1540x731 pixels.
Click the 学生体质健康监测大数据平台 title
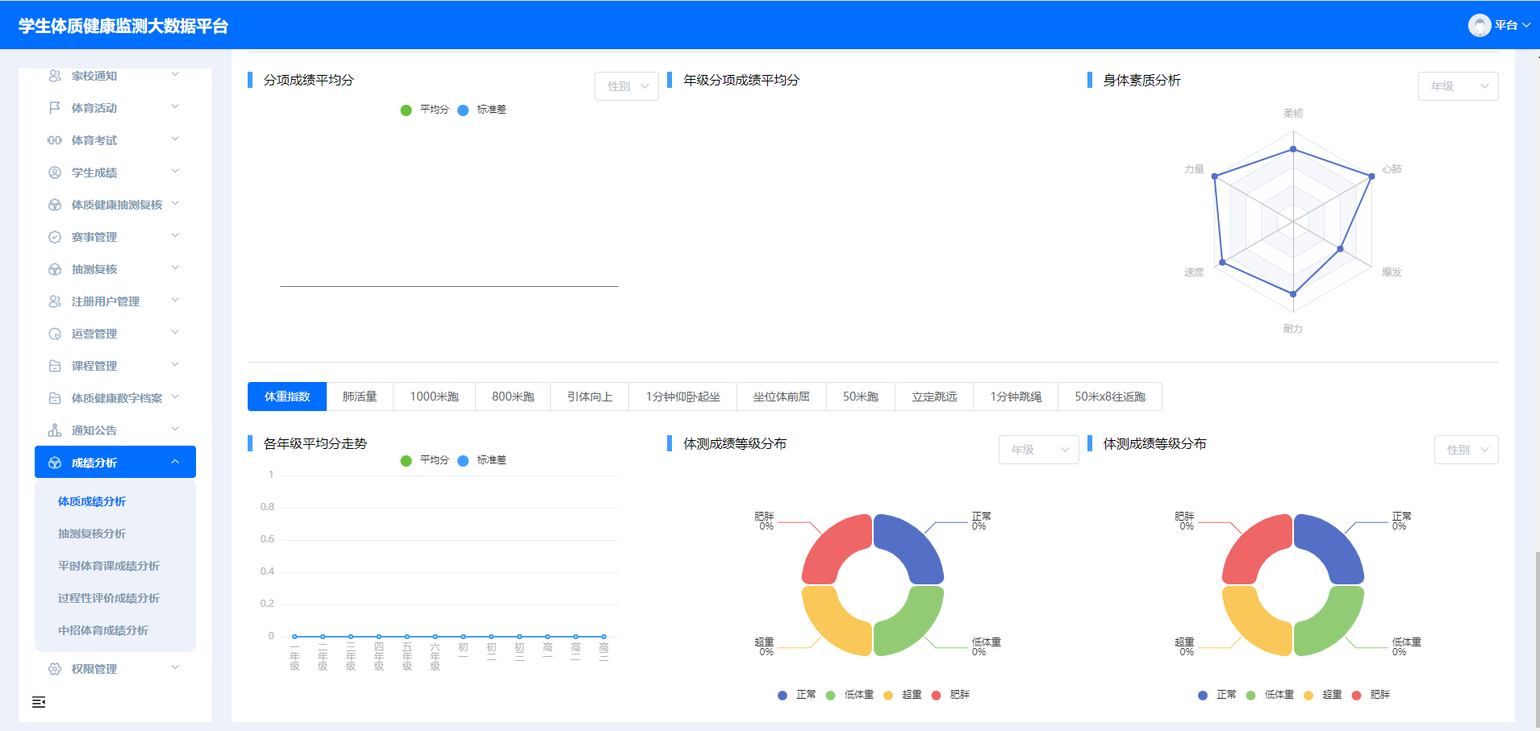click(123, 26)
